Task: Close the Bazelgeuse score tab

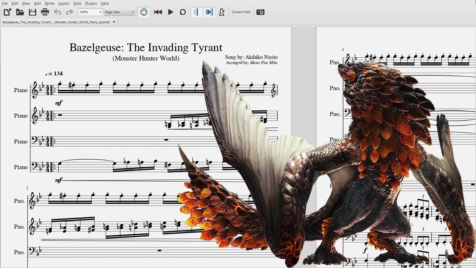Action: pyautogui.click(x=114, y=22)
